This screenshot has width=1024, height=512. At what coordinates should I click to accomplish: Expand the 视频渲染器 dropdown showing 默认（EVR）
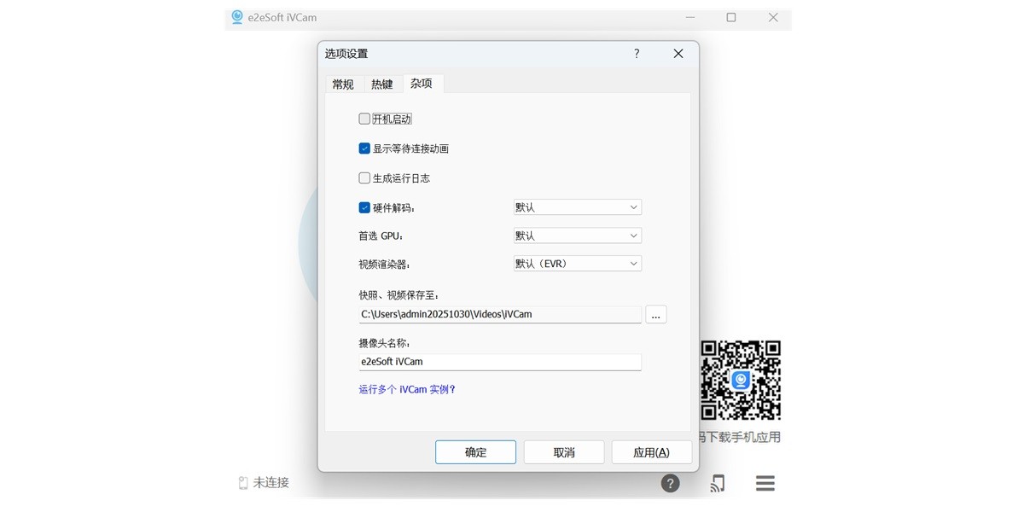pos(577,263)
